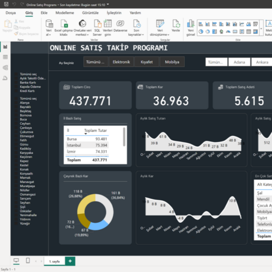This screenshot has height=272, width=272.
Task: Add a Yeni görsel visual
Action: (x=191, y=28)
